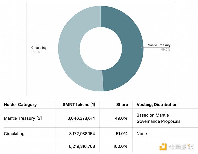The width and height of the screenshot is (198, 154).
Task: Click the Holder Category column header
Action: (x=20, y=105)
